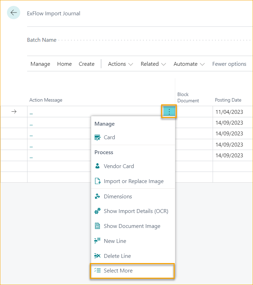Screen dimensions: 253x285
Task: Select the Create menu item
Action: click(86, 64)
